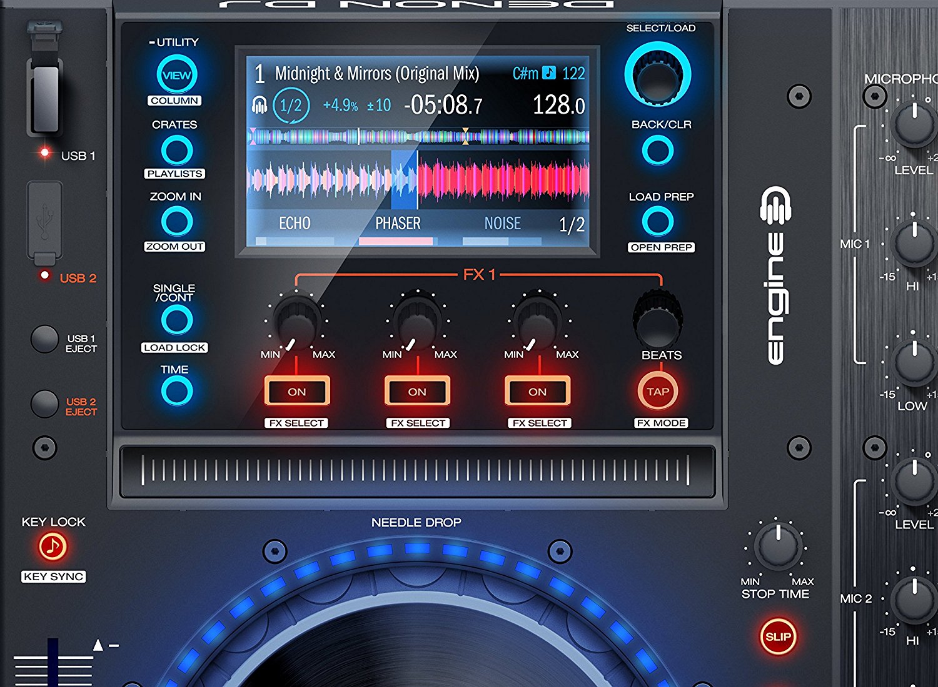This screenshot has width=938, height=687.
Task: Select the PHASER effect on the display
Action: pos(398,223)
